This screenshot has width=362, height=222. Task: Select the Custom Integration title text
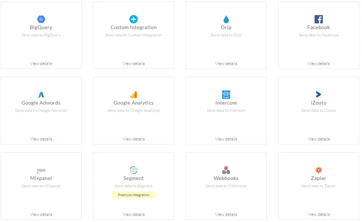[x=133, y=27]
